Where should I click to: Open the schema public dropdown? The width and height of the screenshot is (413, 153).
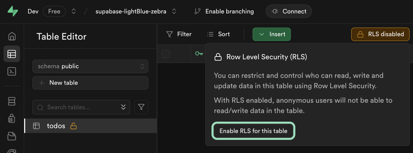tap(90, 66)
